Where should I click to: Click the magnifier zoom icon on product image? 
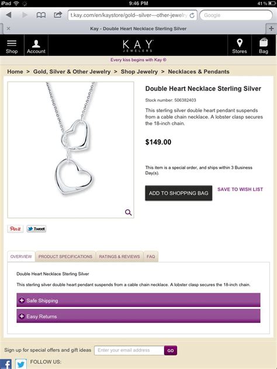(x=128, y=213)
